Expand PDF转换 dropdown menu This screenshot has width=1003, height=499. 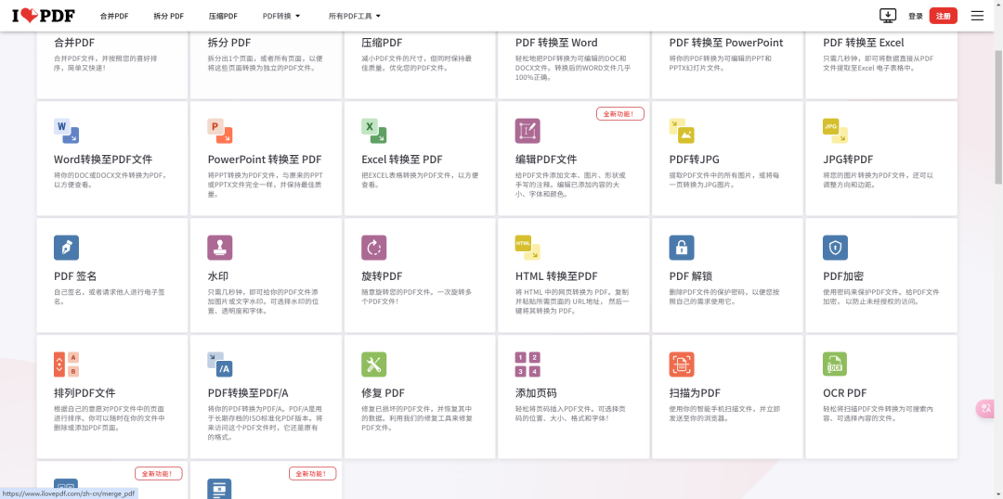281,16
